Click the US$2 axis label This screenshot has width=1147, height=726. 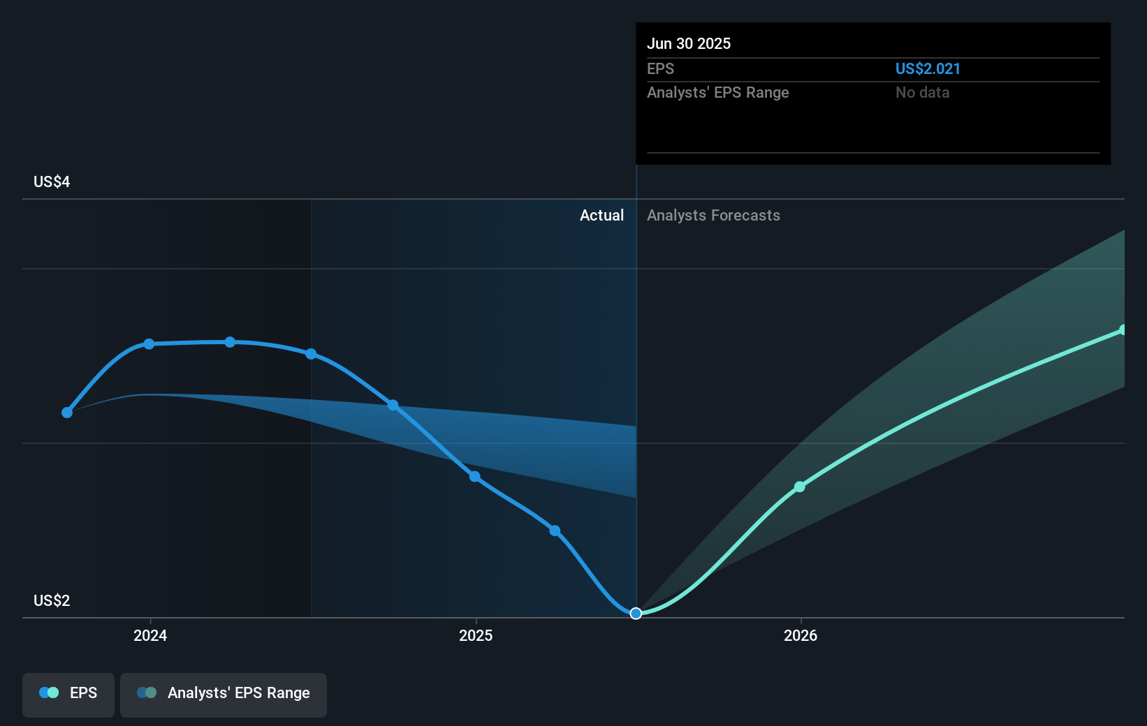(x=52, y=601)
